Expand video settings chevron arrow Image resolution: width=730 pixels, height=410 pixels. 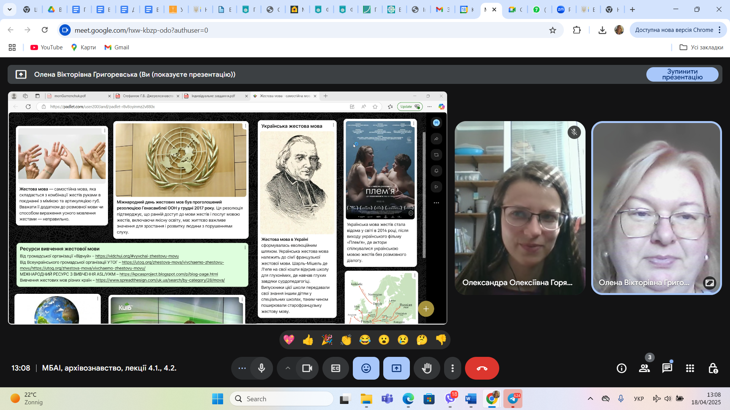click(x=288, y=368)
